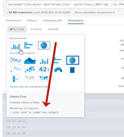The height and width of the screenshot is (137, 124).
Task: Select the recommended Column Chart icon
Action: (x=16, y=45)
